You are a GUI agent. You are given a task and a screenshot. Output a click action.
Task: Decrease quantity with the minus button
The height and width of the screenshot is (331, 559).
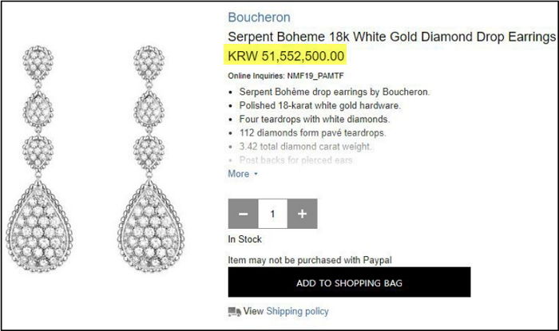coord(244,214)
